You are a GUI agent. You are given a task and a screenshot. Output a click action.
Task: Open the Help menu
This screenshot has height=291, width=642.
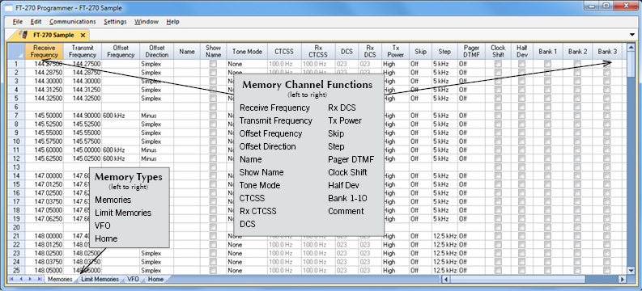[x=172, y=22]
